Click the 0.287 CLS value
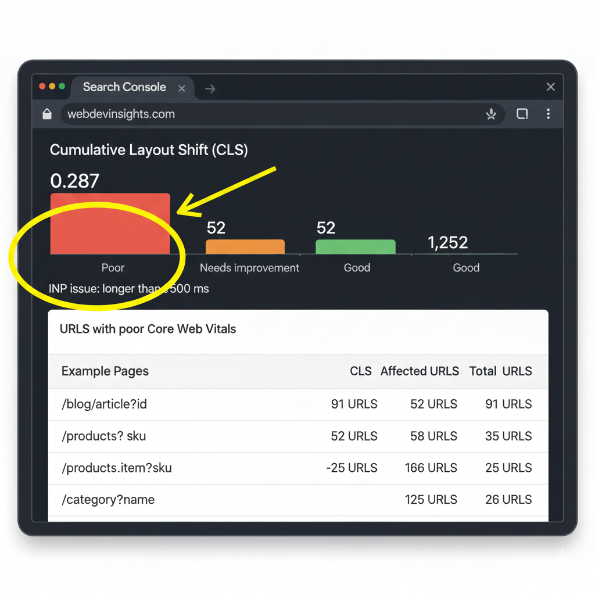 pos(75,181)
